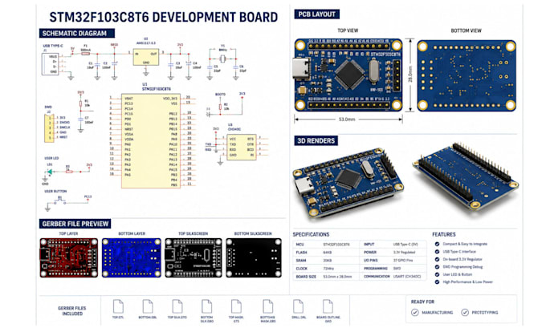Screen dimensions: 546x328
Task: Click the 3D render showing the board top
Action: (348, 182)
